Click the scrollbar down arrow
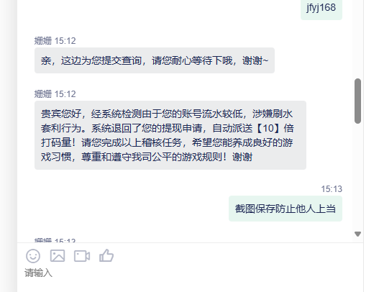The image size is (379, 292). [x=357, y=234]
